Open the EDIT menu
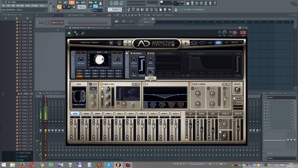 coord(8,6)
